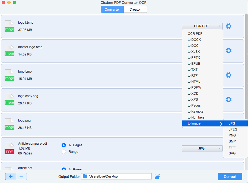The image size is (248, 183).
Task: Select the article.pdf file name
Action: 25,168
